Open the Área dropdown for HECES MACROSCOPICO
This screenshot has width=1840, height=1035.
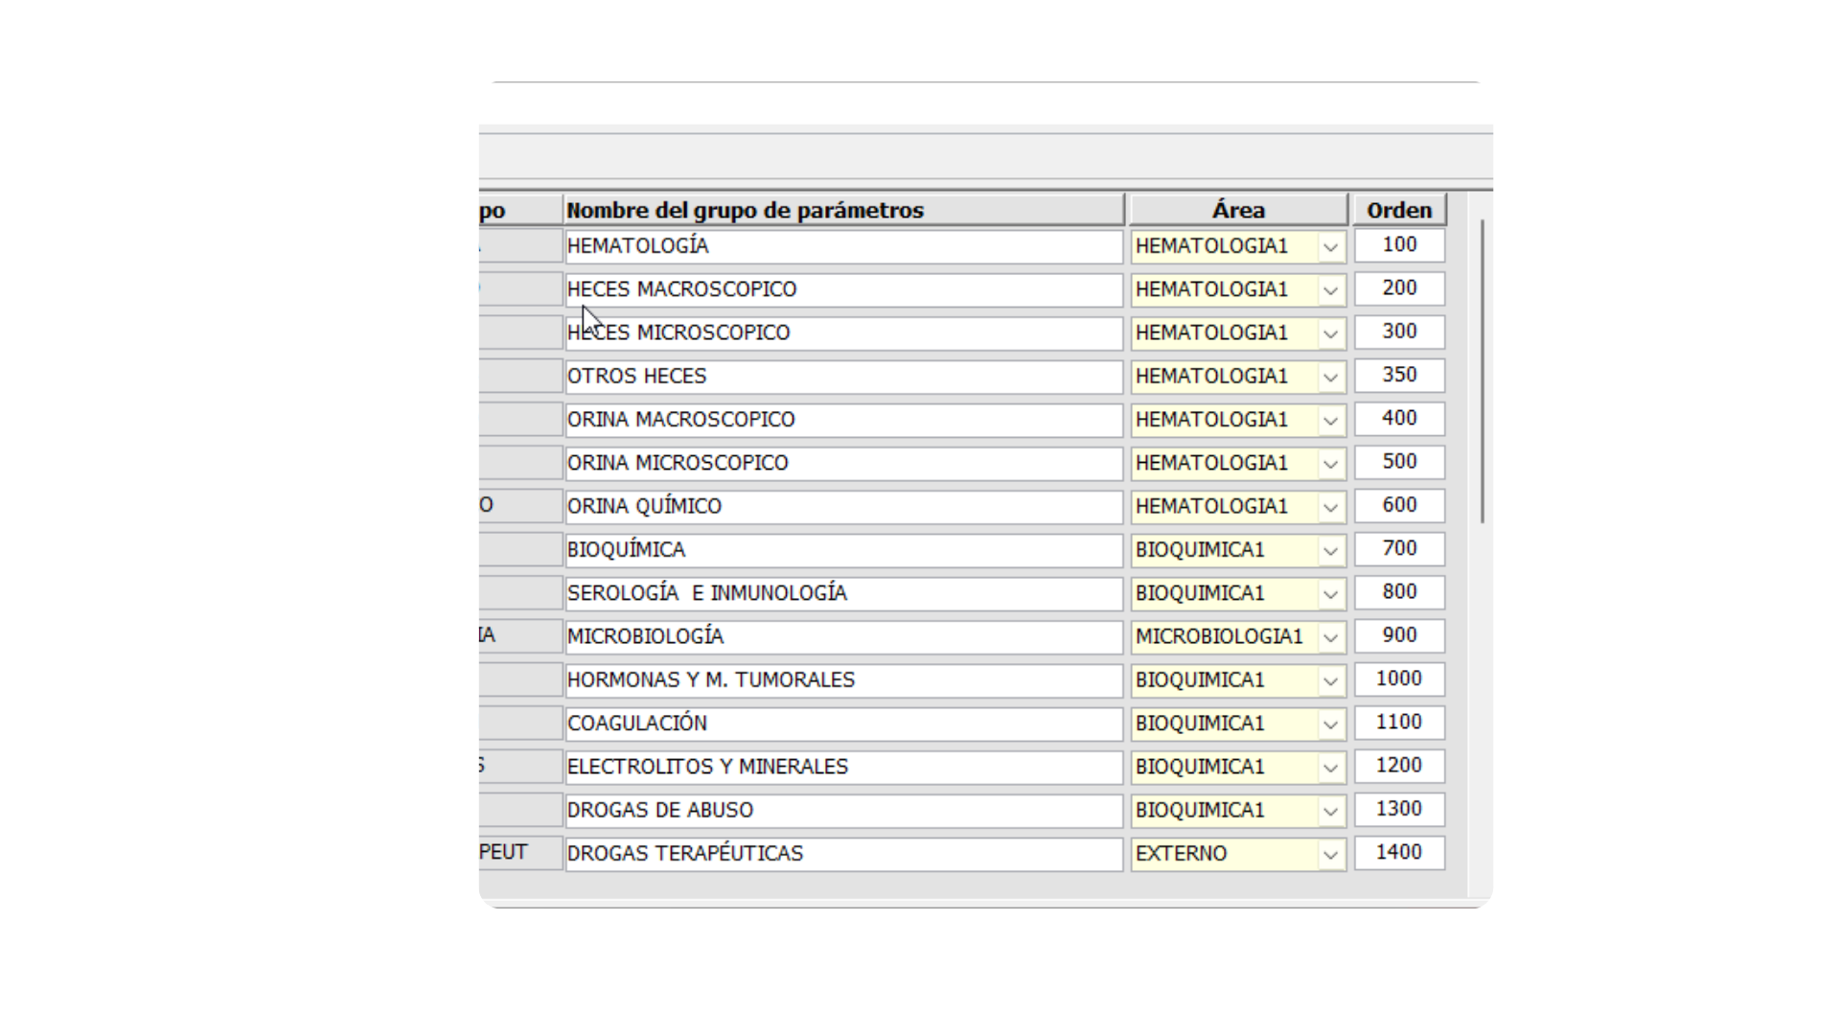point(1331,289)
